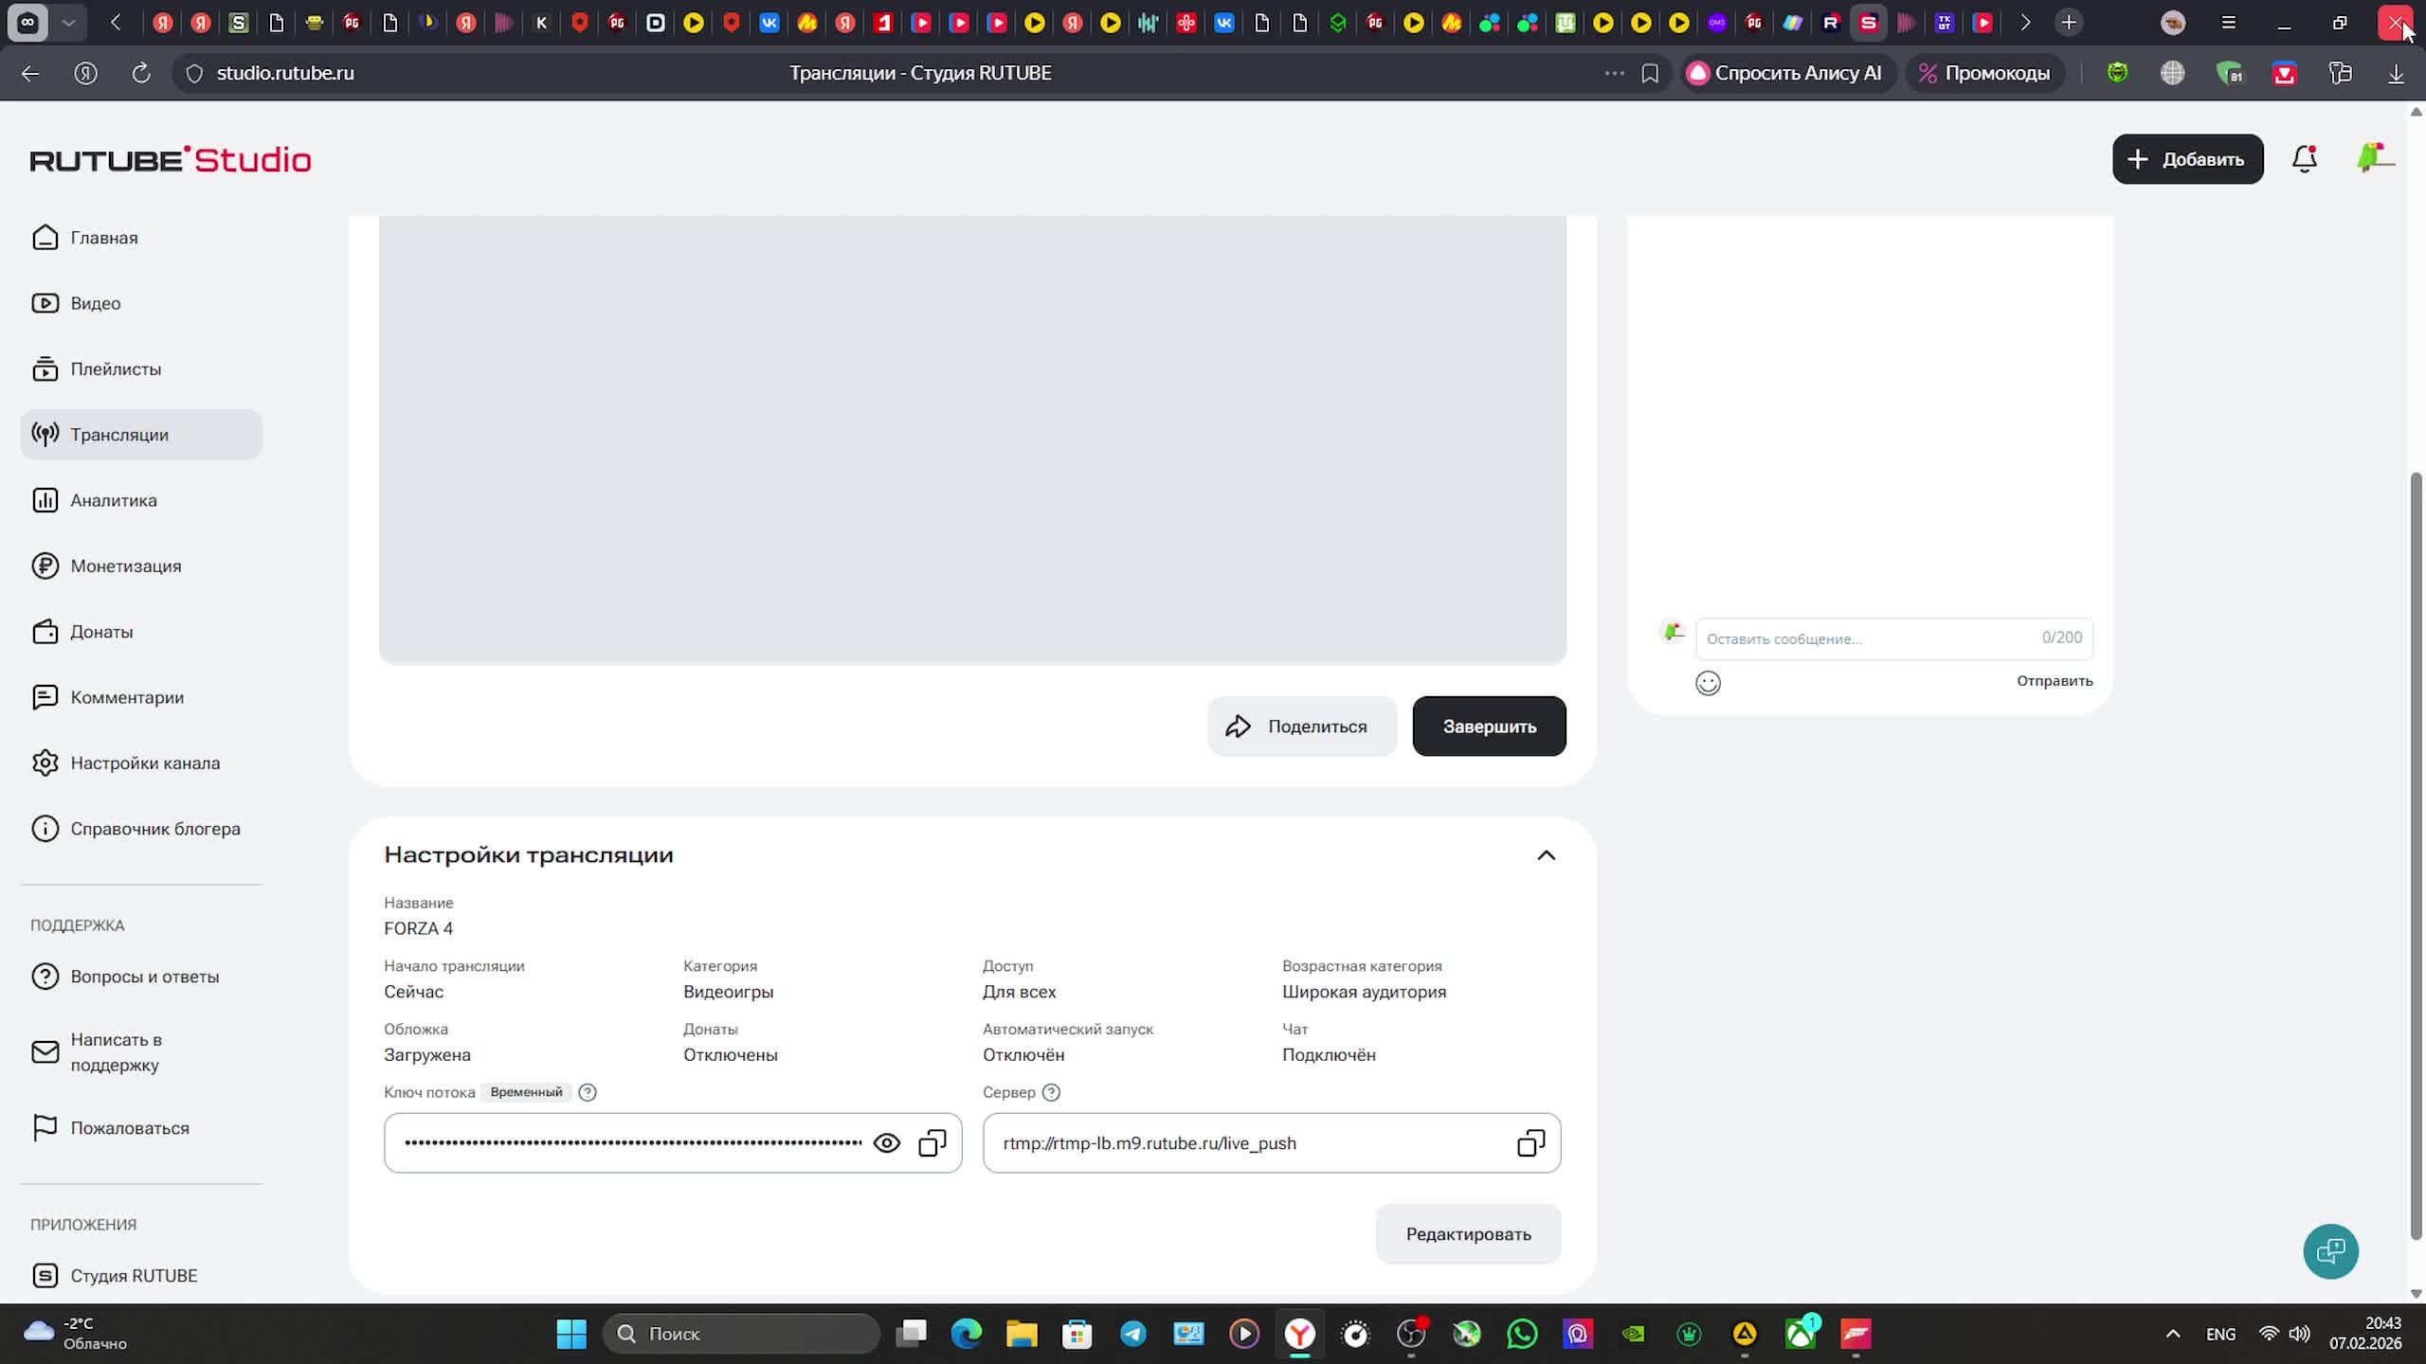2426x1364 pixels.
Task: Open Монетизация sidebar section
Action: [x=125, y=565]
